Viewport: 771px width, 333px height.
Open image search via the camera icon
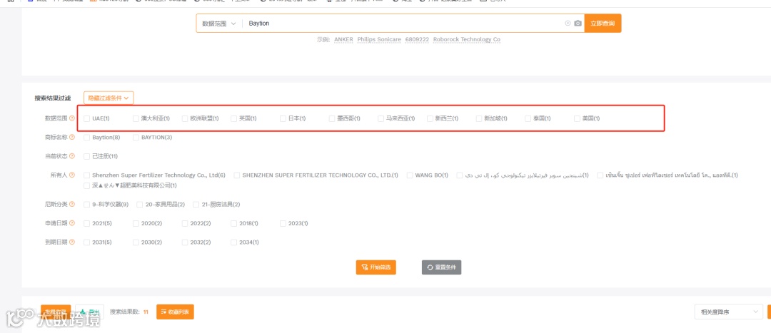point(578,23)
